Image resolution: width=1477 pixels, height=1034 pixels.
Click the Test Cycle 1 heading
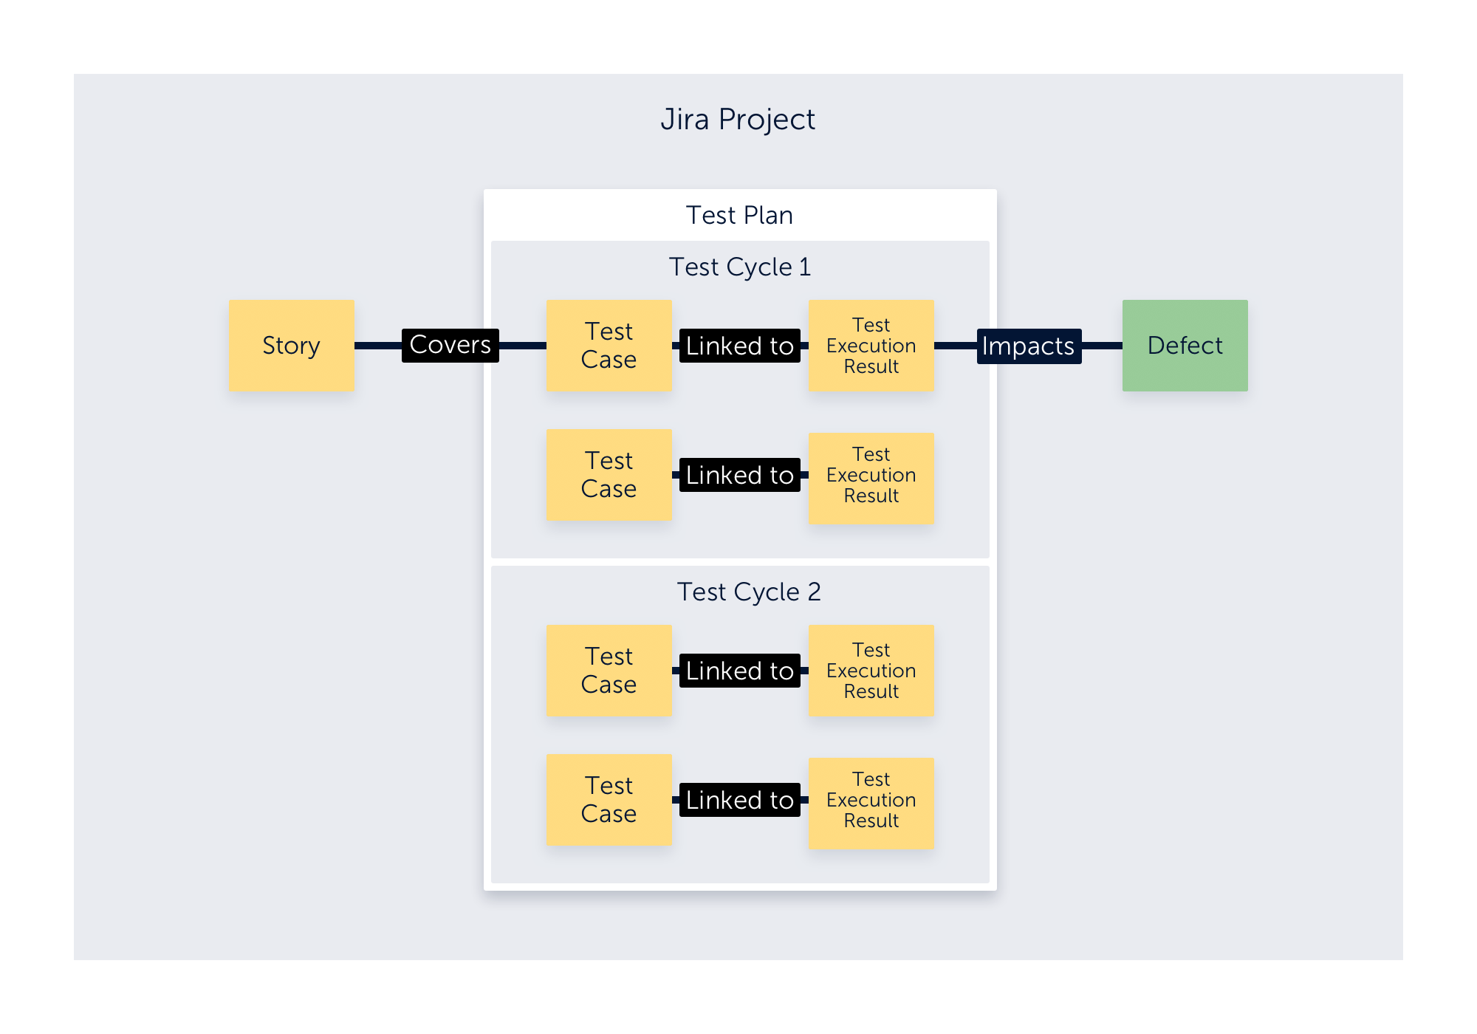point(739,267)
